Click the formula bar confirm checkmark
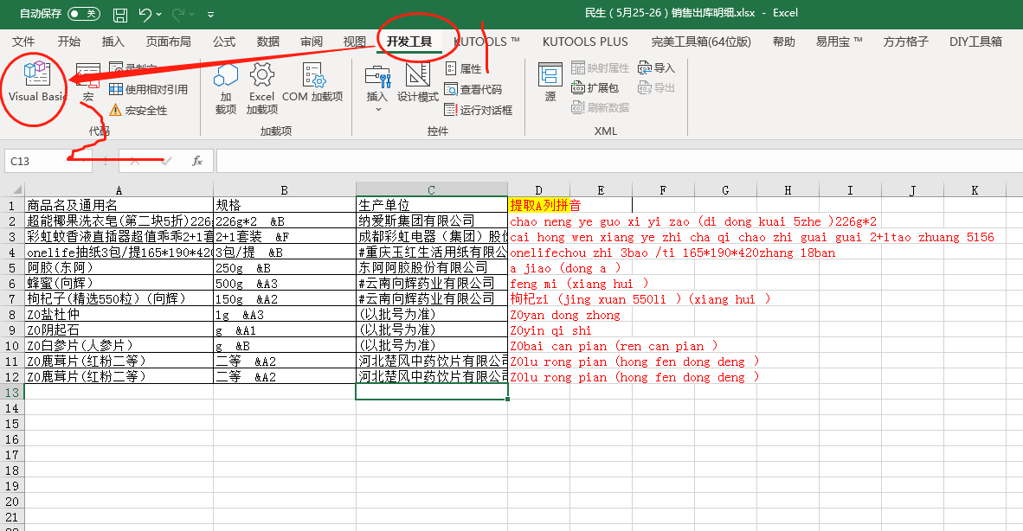Screen dimensions: 1023x531 coord(166,161)
